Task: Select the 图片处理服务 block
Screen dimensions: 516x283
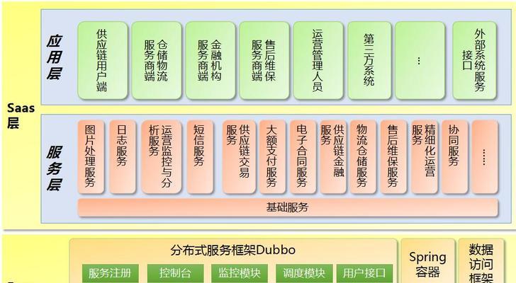Action: pyautogui.click(x=91, y=157)
